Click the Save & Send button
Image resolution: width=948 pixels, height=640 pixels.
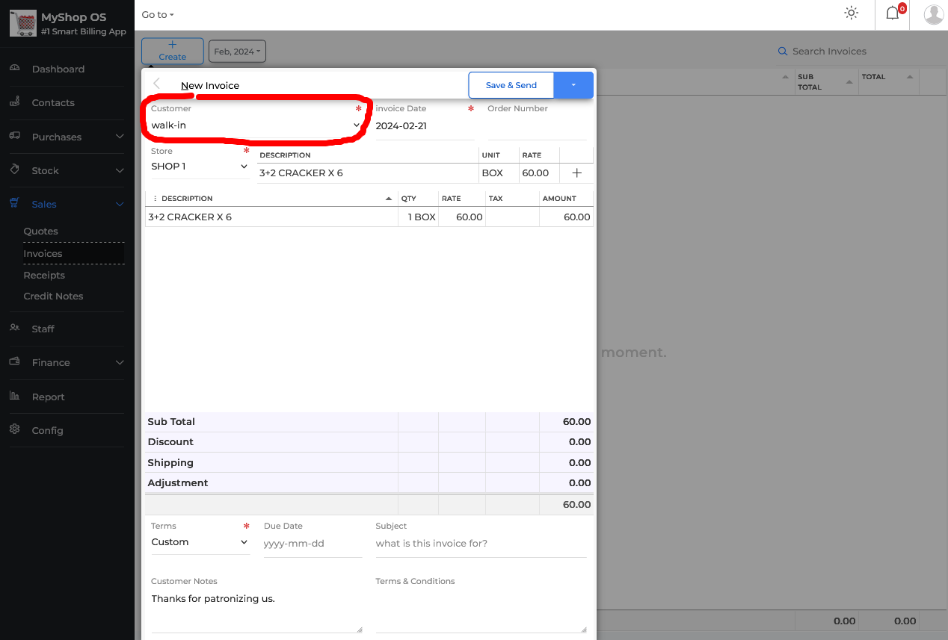511,85
